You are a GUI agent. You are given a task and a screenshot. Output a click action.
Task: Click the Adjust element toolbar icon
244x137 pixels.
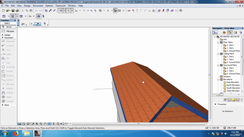(133, 11)
